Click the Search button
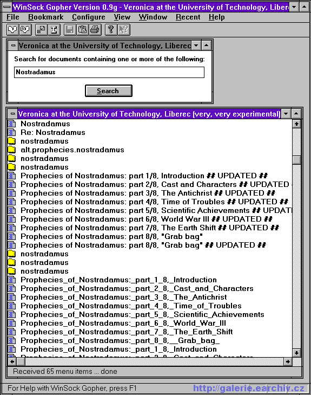The height and width of the screenshot is (395, 311). click(x=109, y=90)
